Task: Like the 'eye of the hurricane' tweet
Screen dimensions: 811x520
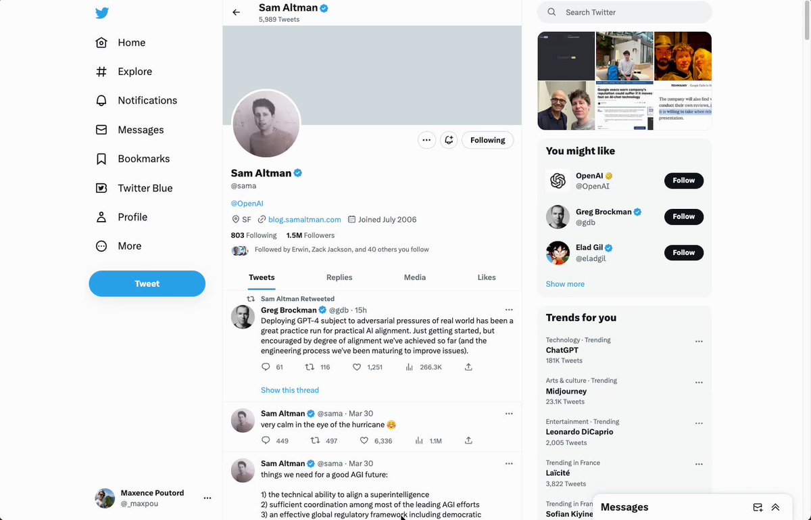Action: tap(364, 441)
